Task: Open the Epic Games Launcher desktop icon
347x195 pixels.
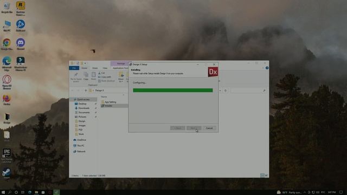Action: tap(7, 155)
